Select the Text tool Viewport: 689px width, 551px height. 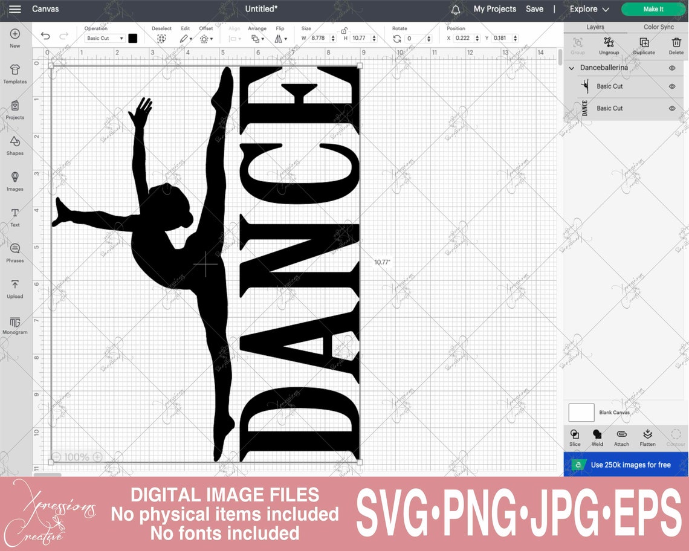pos(15,216)
